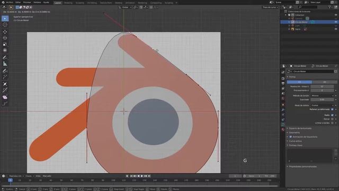This screenshot has width=339, height=191.
Task: Select the Move tool
Action: 5,32
